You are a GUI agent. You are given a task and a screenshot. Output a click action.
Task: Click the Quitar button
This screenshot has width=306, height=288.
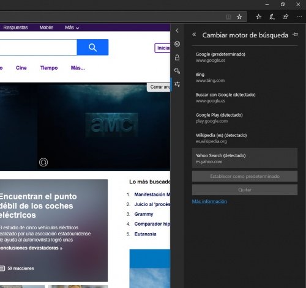click(x=245, y=190)
